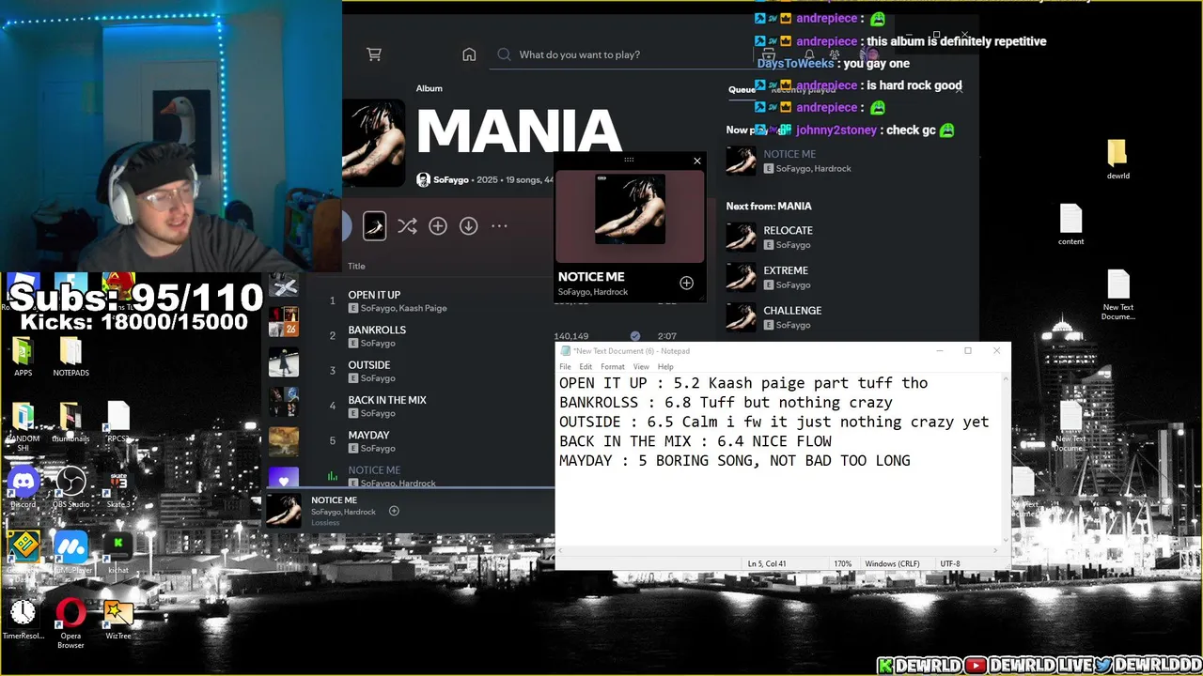Screen dimensions: 1203x676
Task: Open the top sidebar playlist with X cover
Action: (x=284, y=285)
